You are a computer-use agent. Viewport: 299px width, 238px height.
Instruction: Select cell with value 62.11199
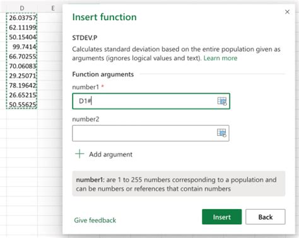tap(22, 28)
